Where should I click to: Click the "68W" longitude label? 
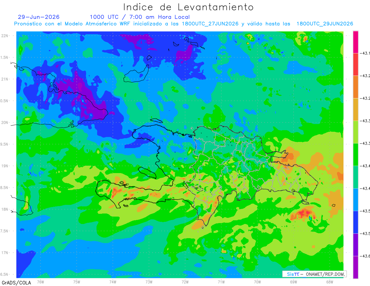[x=329, y=282]
